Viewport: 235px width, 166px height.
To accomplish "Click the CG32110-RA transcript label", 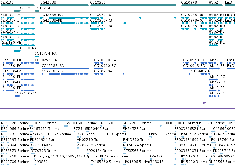I will pos(25,48).
